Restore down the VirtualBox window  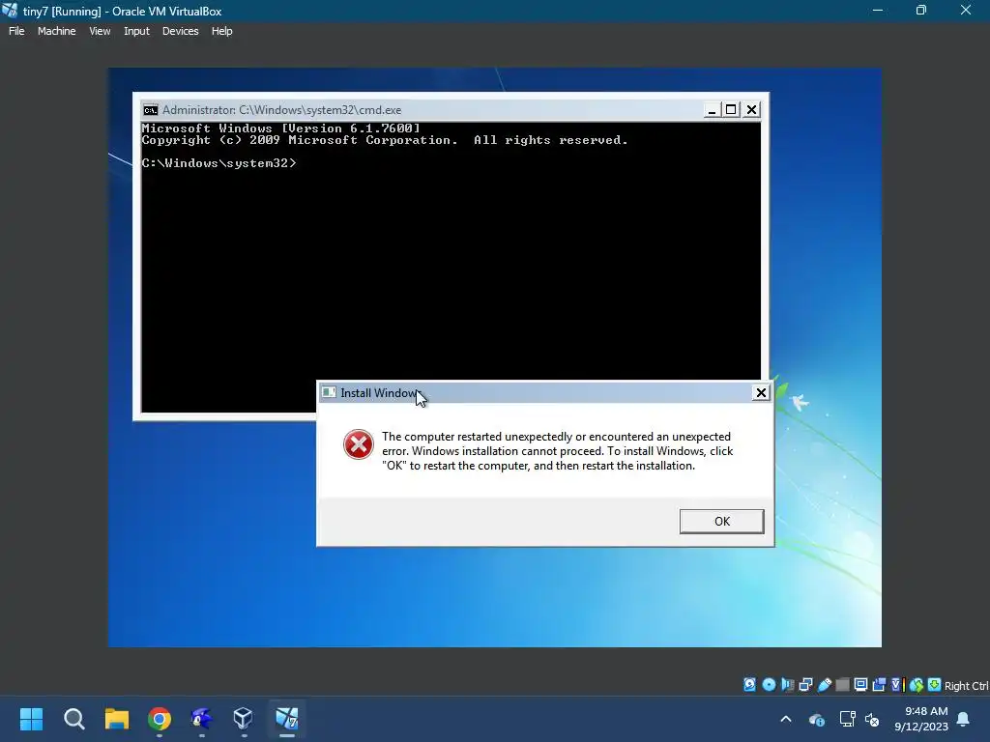pos(921,11)
